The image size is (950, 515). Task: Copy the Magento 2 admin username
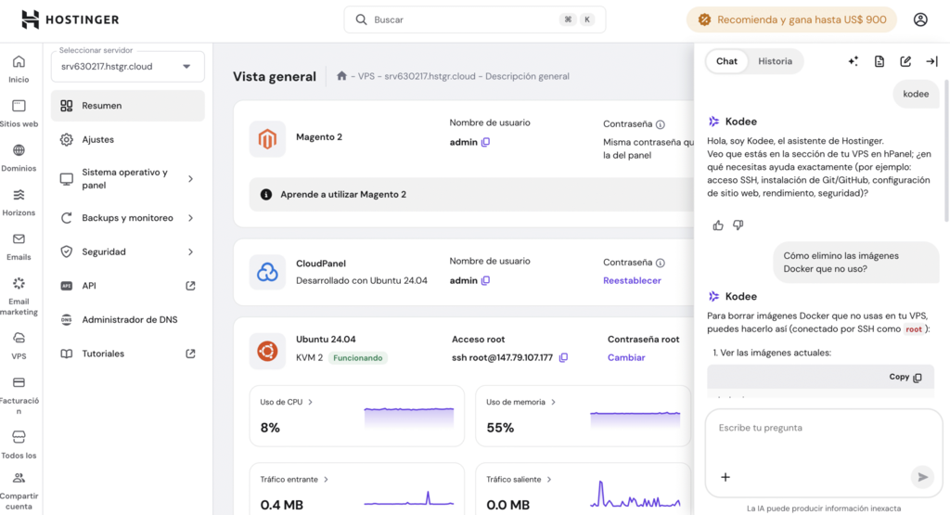pos(485,142)
